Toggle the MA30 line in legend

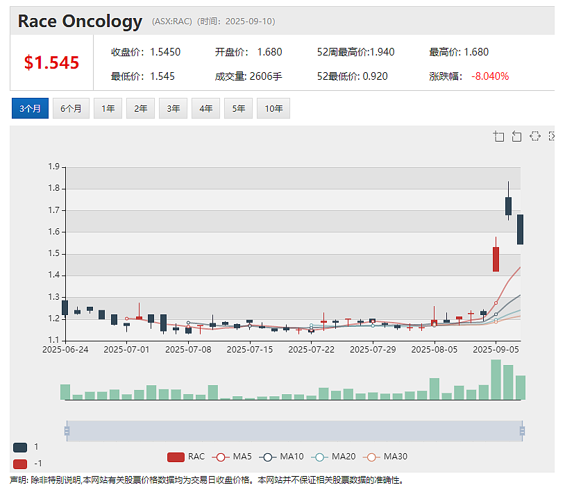[385, 457]
